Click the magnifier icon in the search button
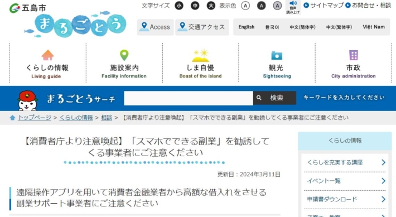This screenshot has width=396, height=217. tap(259, 98)
